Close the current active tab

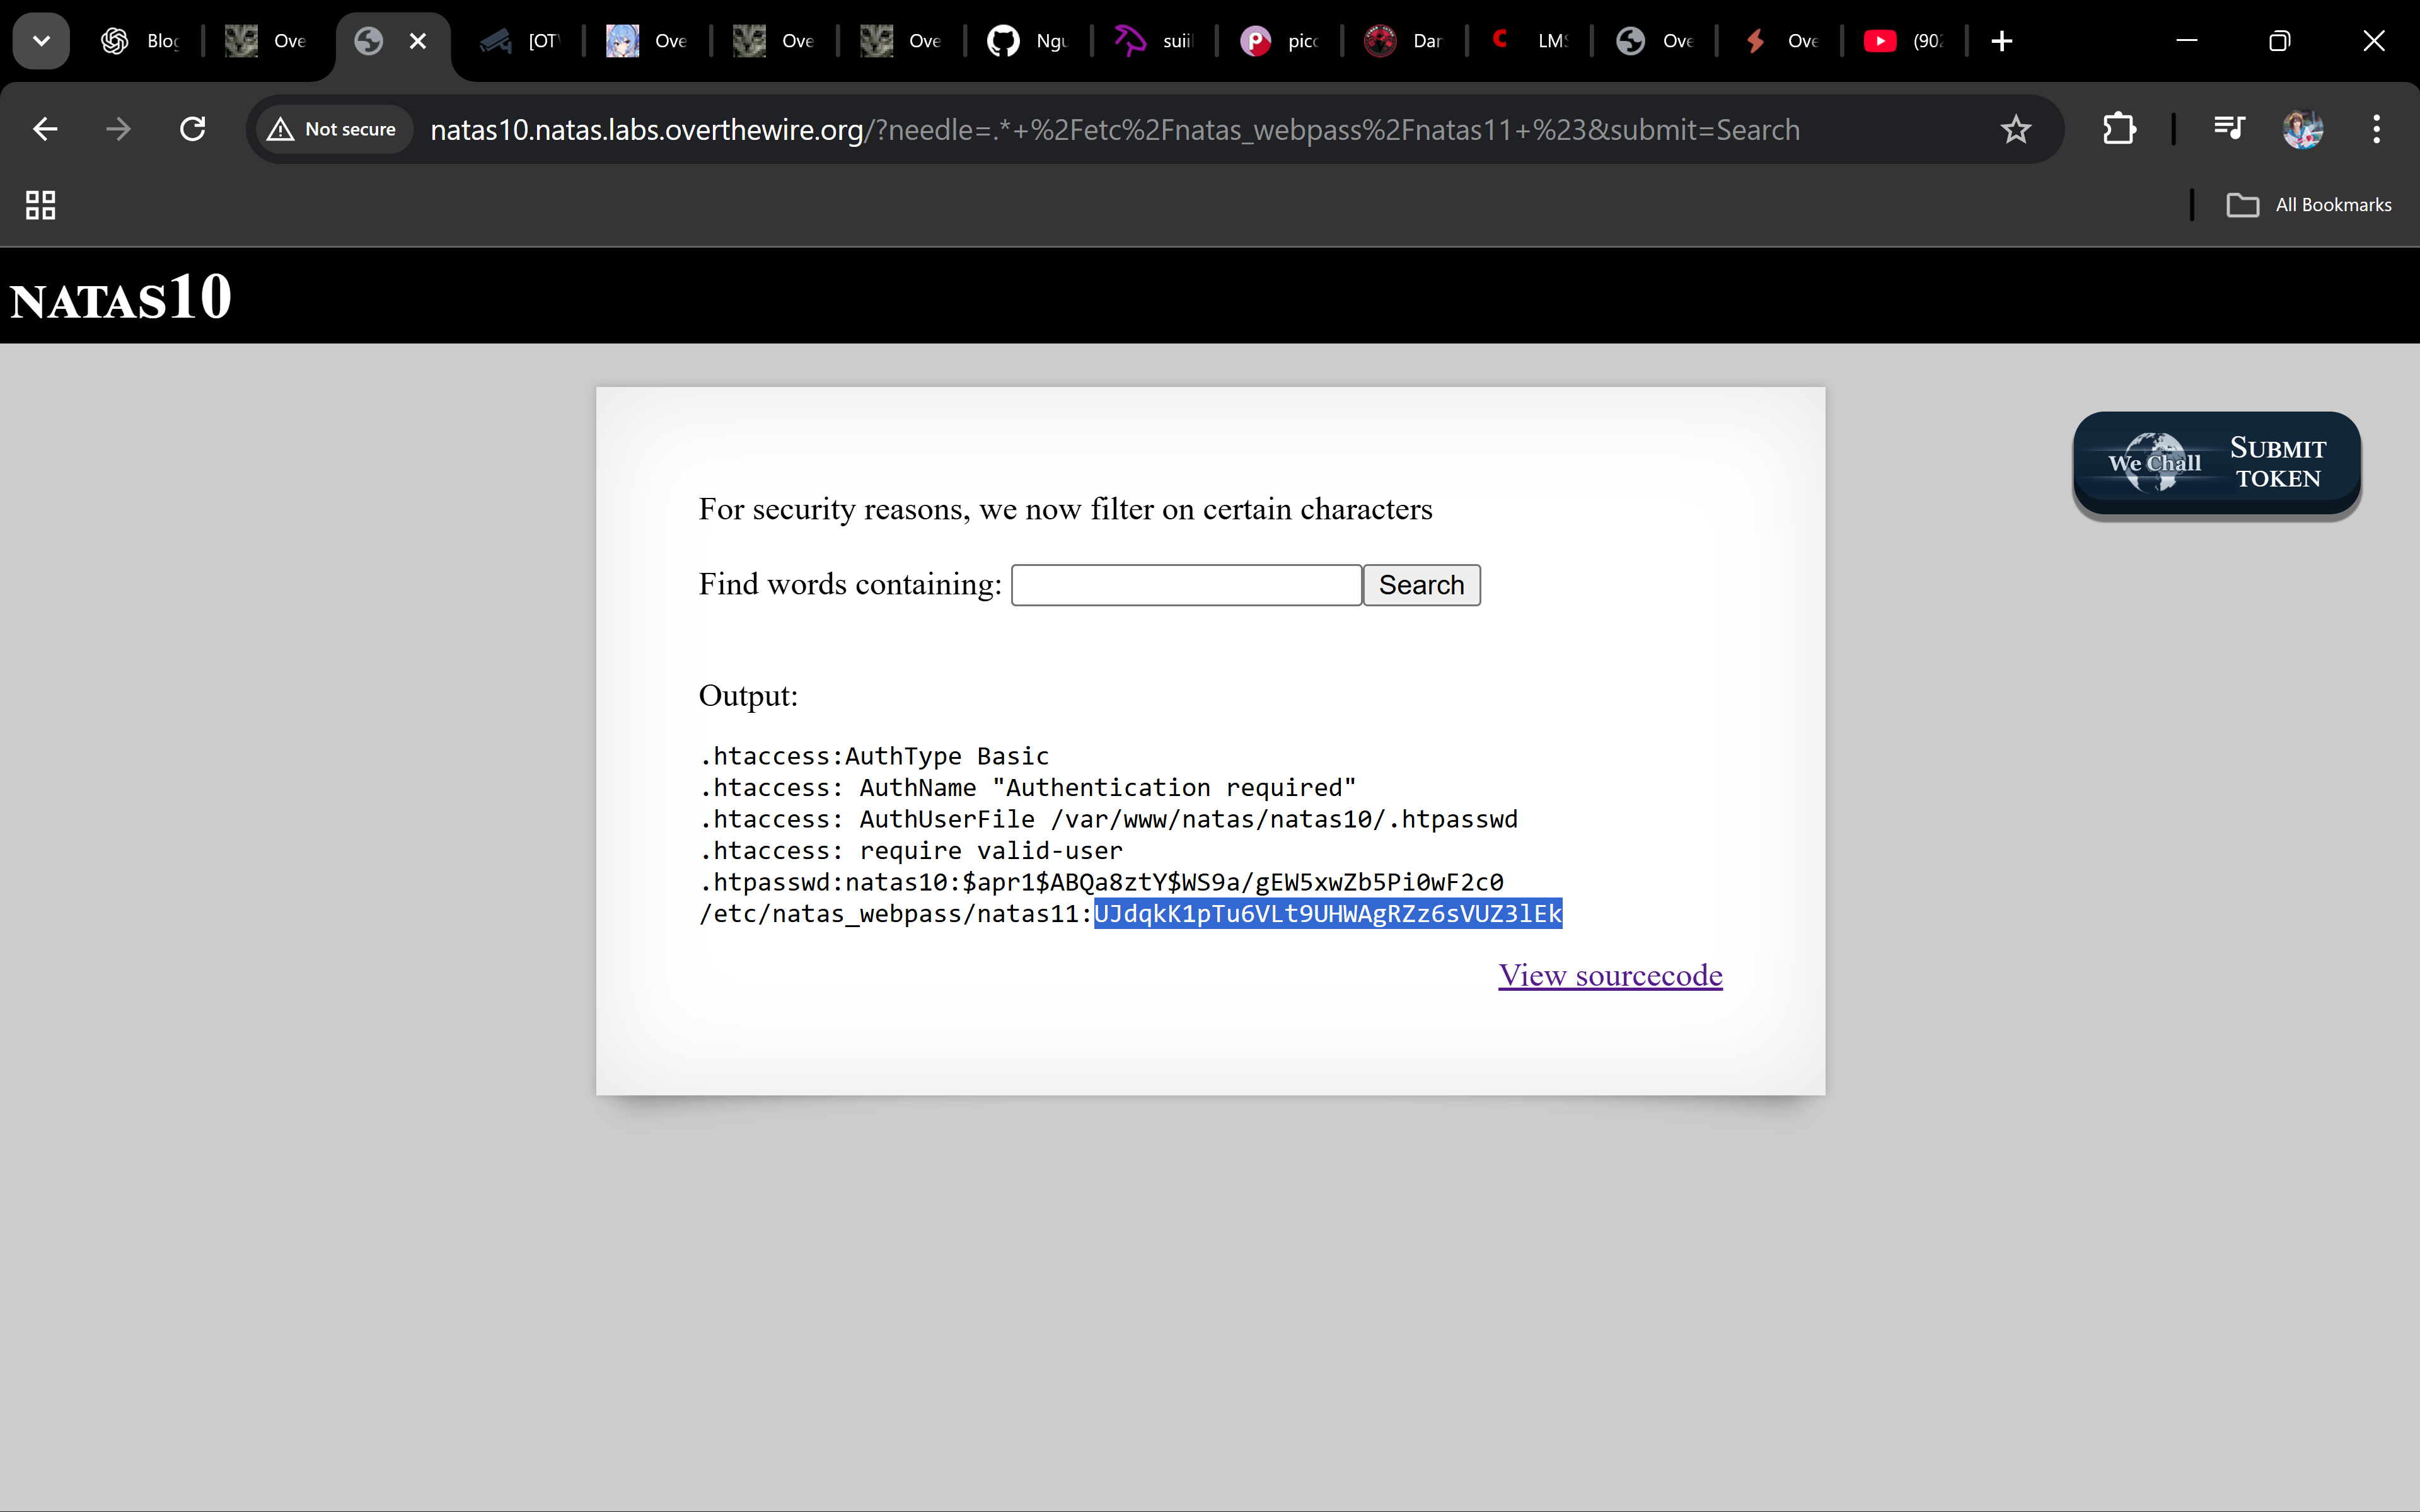tap(418, 41)
